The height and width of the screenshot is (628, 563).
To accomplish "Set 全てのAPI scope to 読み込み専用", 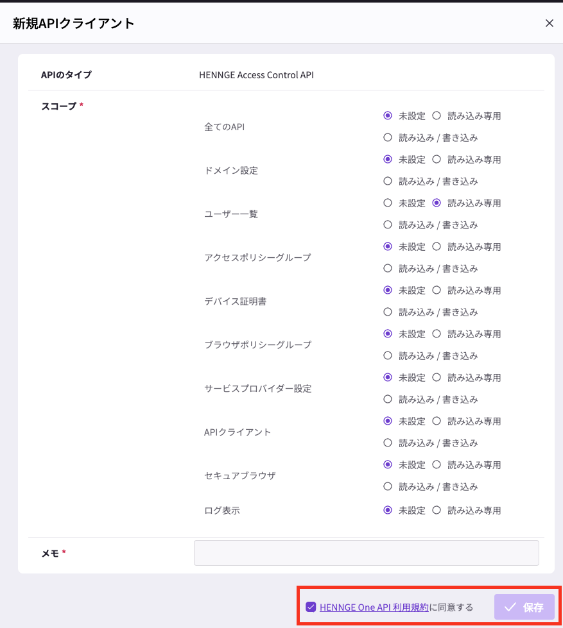I will 437,116.
